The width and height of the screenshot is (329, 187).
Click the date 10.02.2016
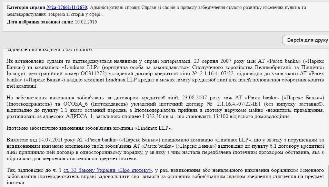coord(86,22)
